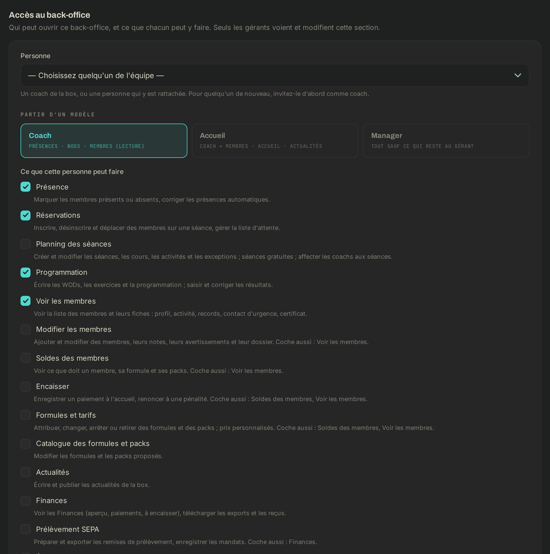This screenshot has height=554, width=550.
Task: Click the 'Modifier les formules et les packs' description
Action: [x=98, y=456]
